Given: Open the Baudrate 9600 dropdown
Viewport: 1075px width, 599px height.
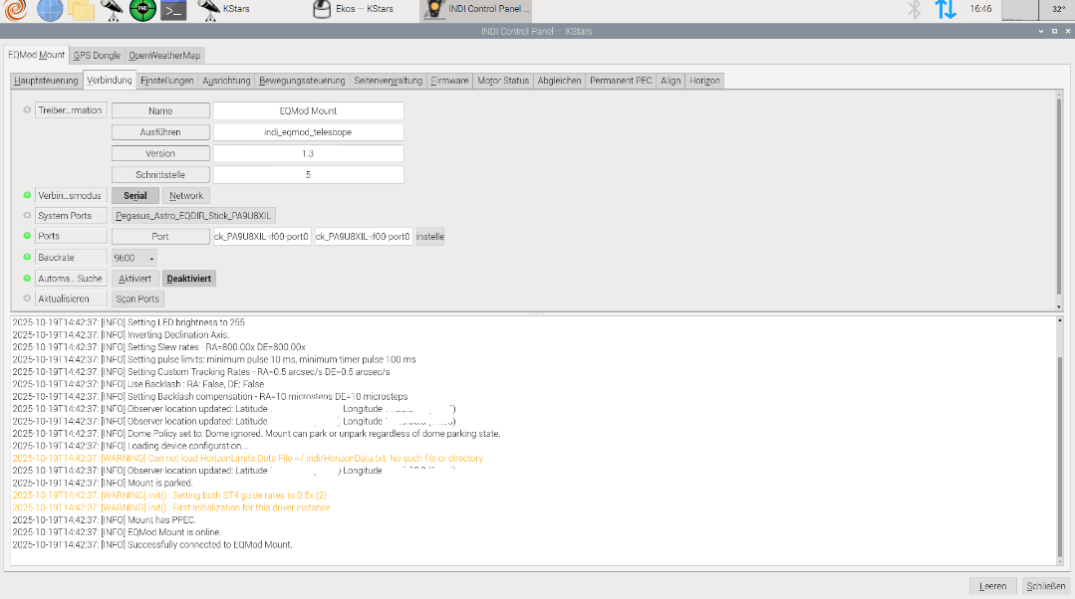Looking at the screenshot, I should click(x=134, y=258).
